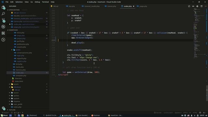
Task: Open the Explorer view in activity bar
Action: 3,7
